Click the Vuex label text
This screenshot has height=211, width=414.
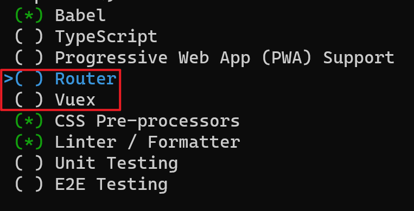[75, 101]
